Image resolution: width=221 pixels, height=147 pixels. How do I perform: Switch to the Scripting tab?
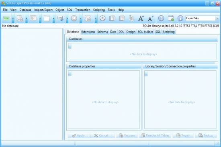click(169, 32)
